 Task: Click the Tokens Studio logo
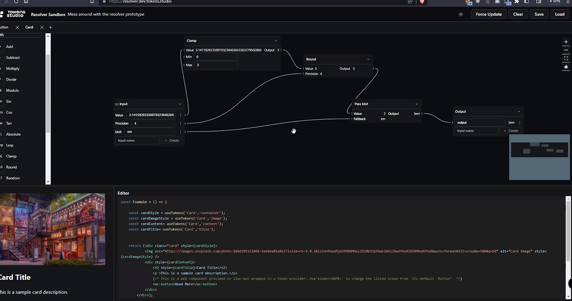(13, 14)
